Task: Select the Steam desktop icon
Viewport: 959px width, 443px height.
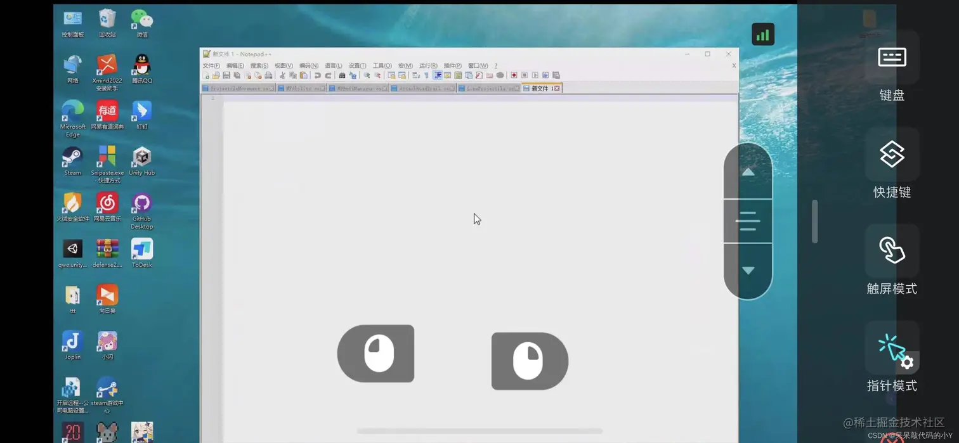Action: click(72, 162)
